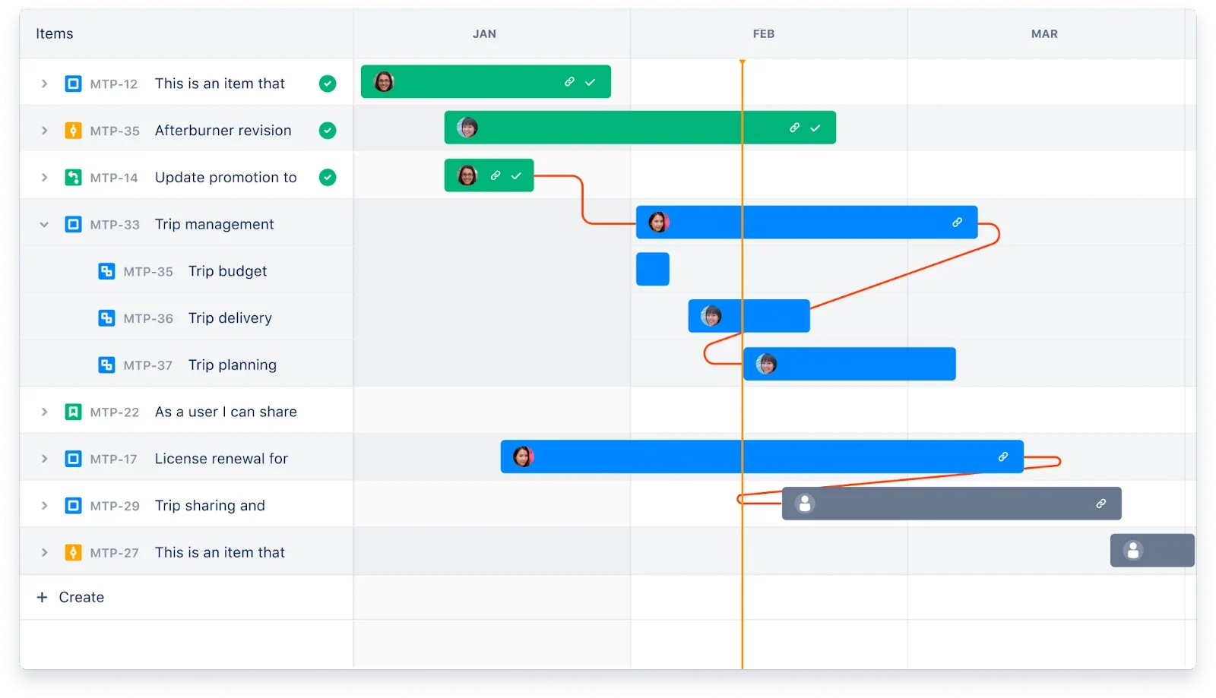Screen dimensions: 1216x698
Task: Expand the MTP-35 Afterburner revision row
Action: tap(44, 131)
